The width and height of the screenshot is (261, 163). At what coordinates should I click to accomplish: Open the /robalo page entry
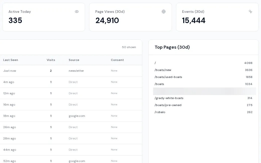[x=204, y=112]
